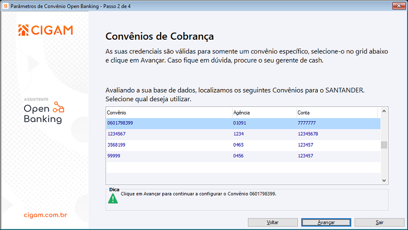The height and width of the screenshot is (230, 408).
Task: Select convênio 0601798399 cell
Action: (x=169, y=123)
